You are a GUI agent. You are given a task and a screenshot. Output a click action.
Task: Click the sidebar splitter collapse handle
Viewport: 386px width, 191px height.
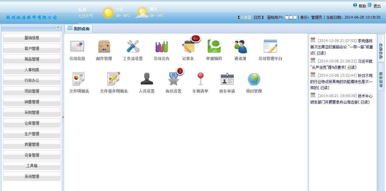tap(63, 117)
